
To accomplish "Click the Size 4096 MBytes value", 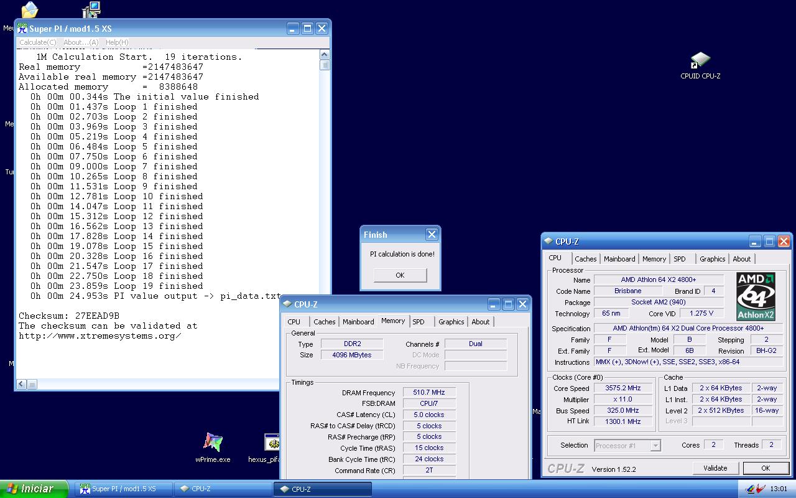I will 352,355.
